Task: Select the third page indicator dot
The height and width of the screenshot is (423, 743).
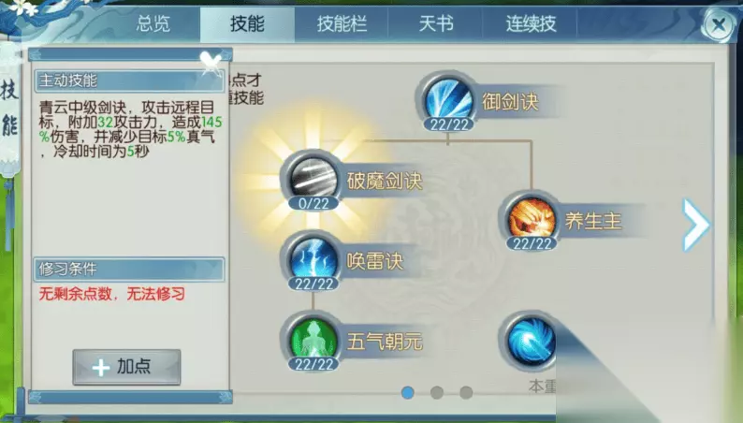Action: point(466,392)
